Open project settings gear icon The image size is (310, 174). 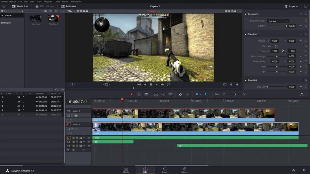click(304, 170)
